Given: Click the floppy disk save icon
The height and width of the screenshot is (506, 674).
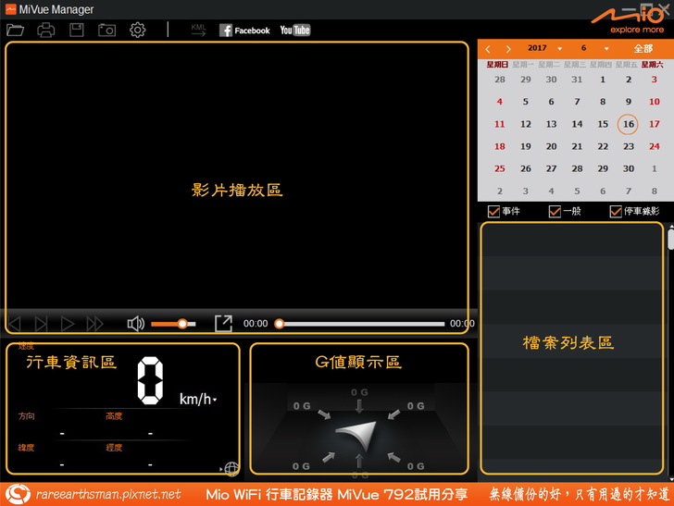Looking at the screenshot, I should pos(77,31).
